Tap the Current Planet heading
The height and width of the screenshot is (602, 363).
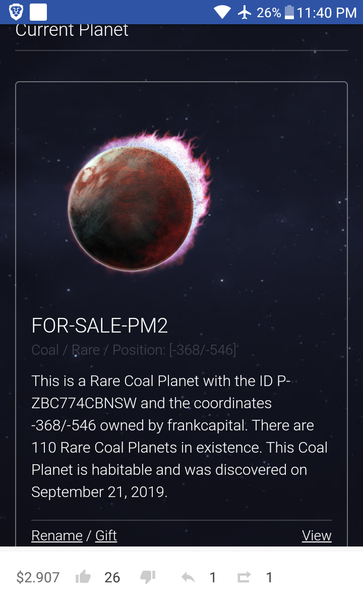pos(72,30)
